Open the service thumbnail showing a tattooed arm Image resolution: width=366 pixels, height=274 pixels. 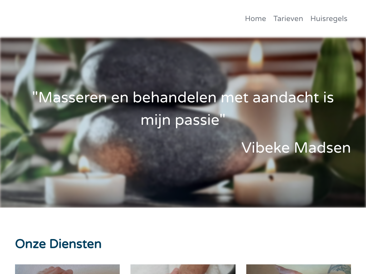click(298, 269)
